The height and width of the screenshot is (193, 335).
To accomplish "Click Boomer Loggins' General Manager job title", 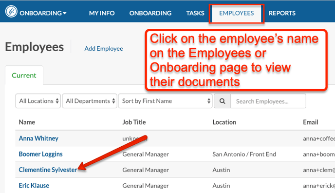I will (146, 154).
